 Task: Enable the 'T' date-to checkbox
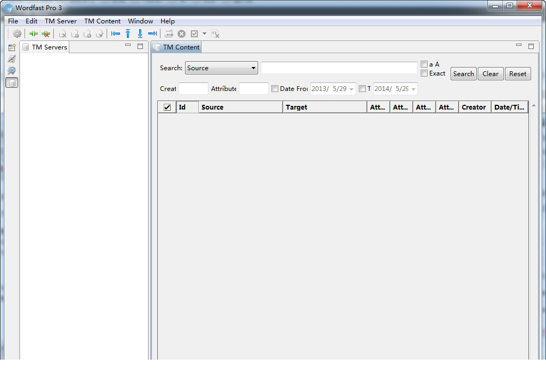point(362,89)
